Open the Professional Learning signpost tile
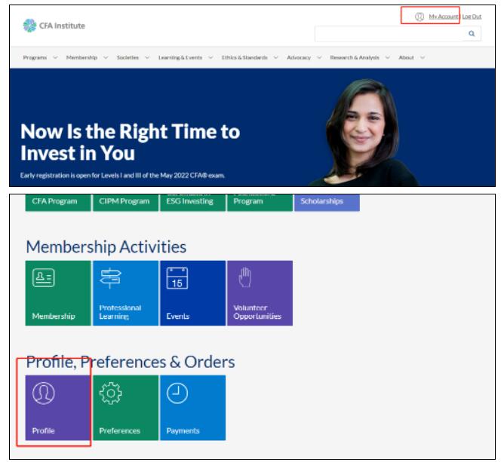This screenshot has height=462, width=501. coord(125,293)
